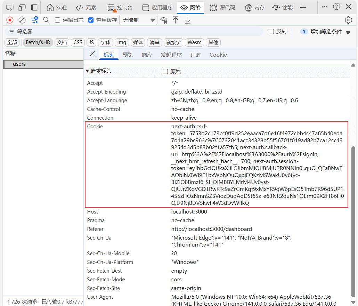Expand the 增加筛选条件 dropdown
The height and width of the screenshot is (306, 358).
348,32
